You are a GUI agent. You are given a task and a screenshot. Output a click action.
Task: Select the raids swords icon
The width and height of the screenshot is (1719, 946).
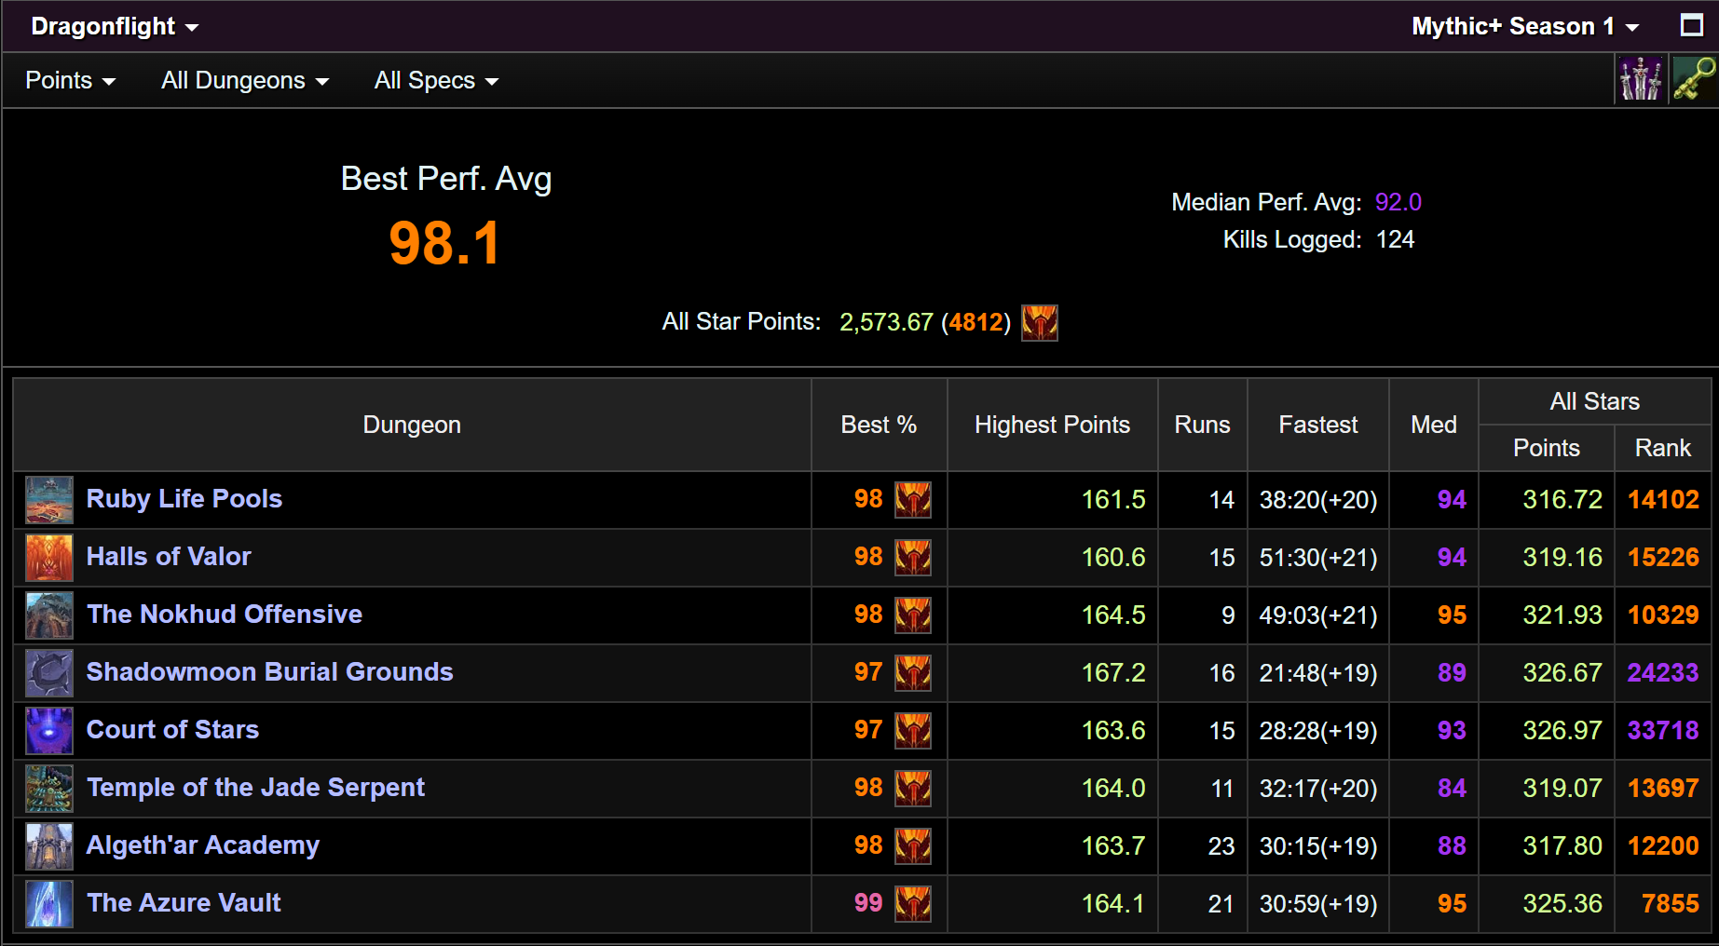1640,79
